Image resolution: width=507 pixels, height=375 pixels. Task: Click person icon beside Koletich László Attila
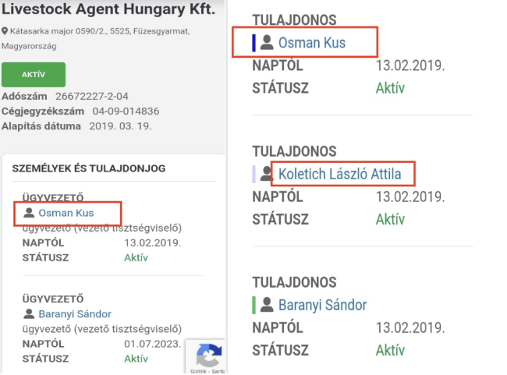(267, 173)
